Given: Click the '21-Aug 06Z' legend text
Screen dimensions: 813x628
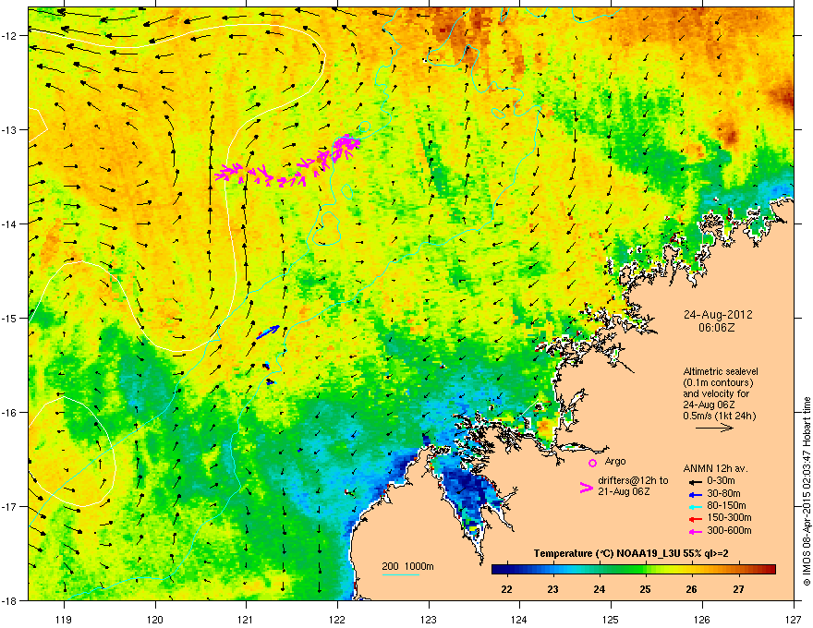Looking at the screenshot, I should coord(624,491).
